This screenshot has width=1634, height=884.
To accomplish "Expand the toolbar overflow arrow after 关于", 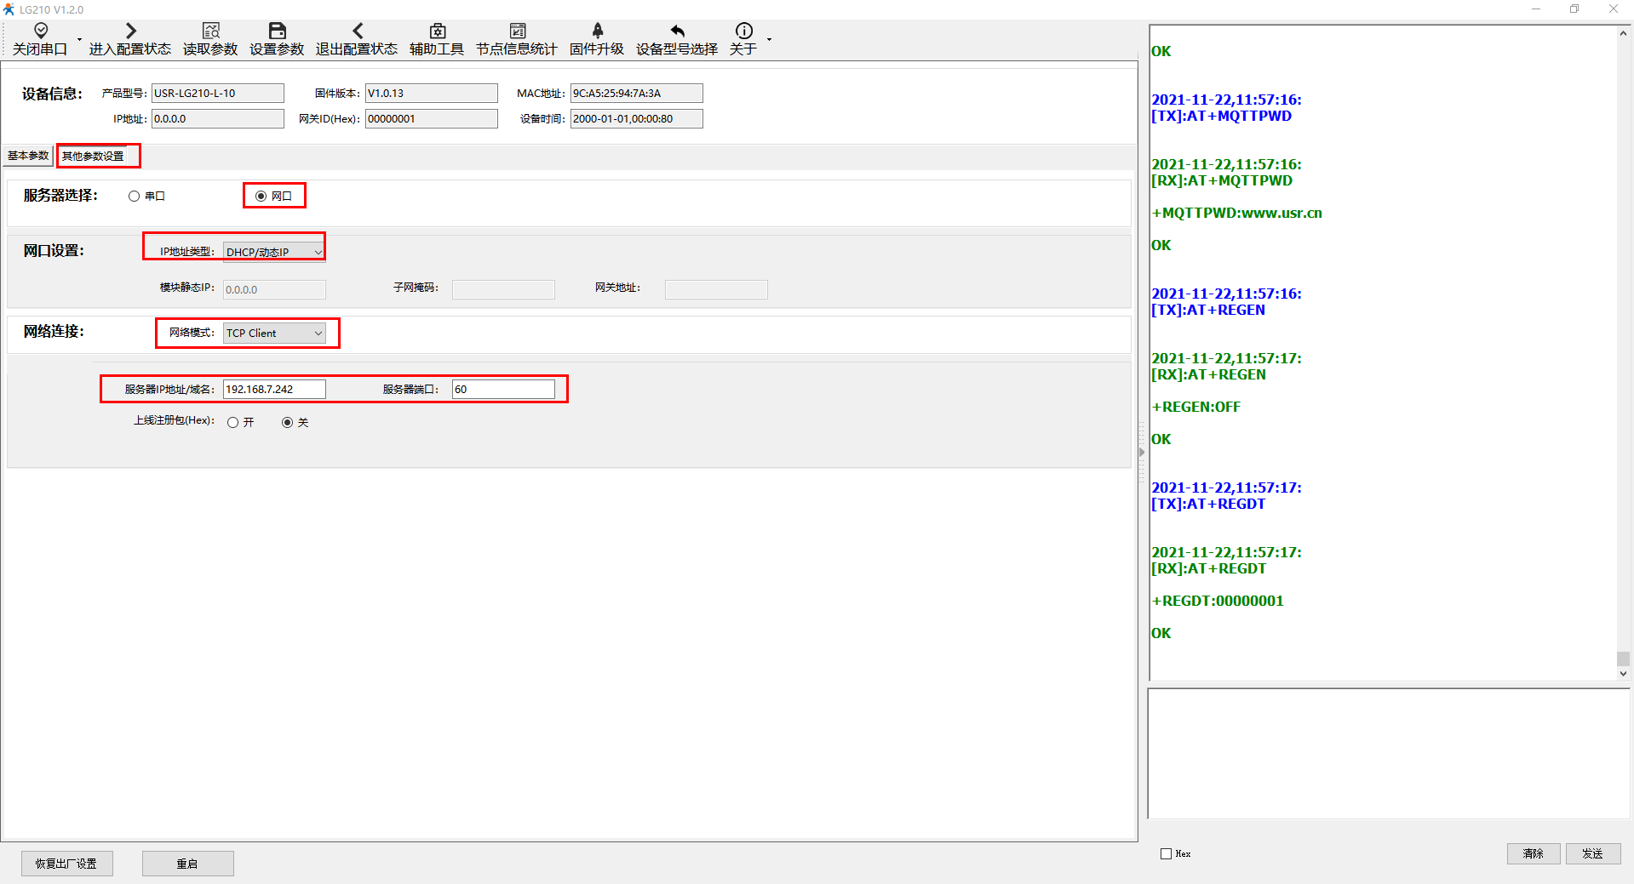I will click(769, 40).
